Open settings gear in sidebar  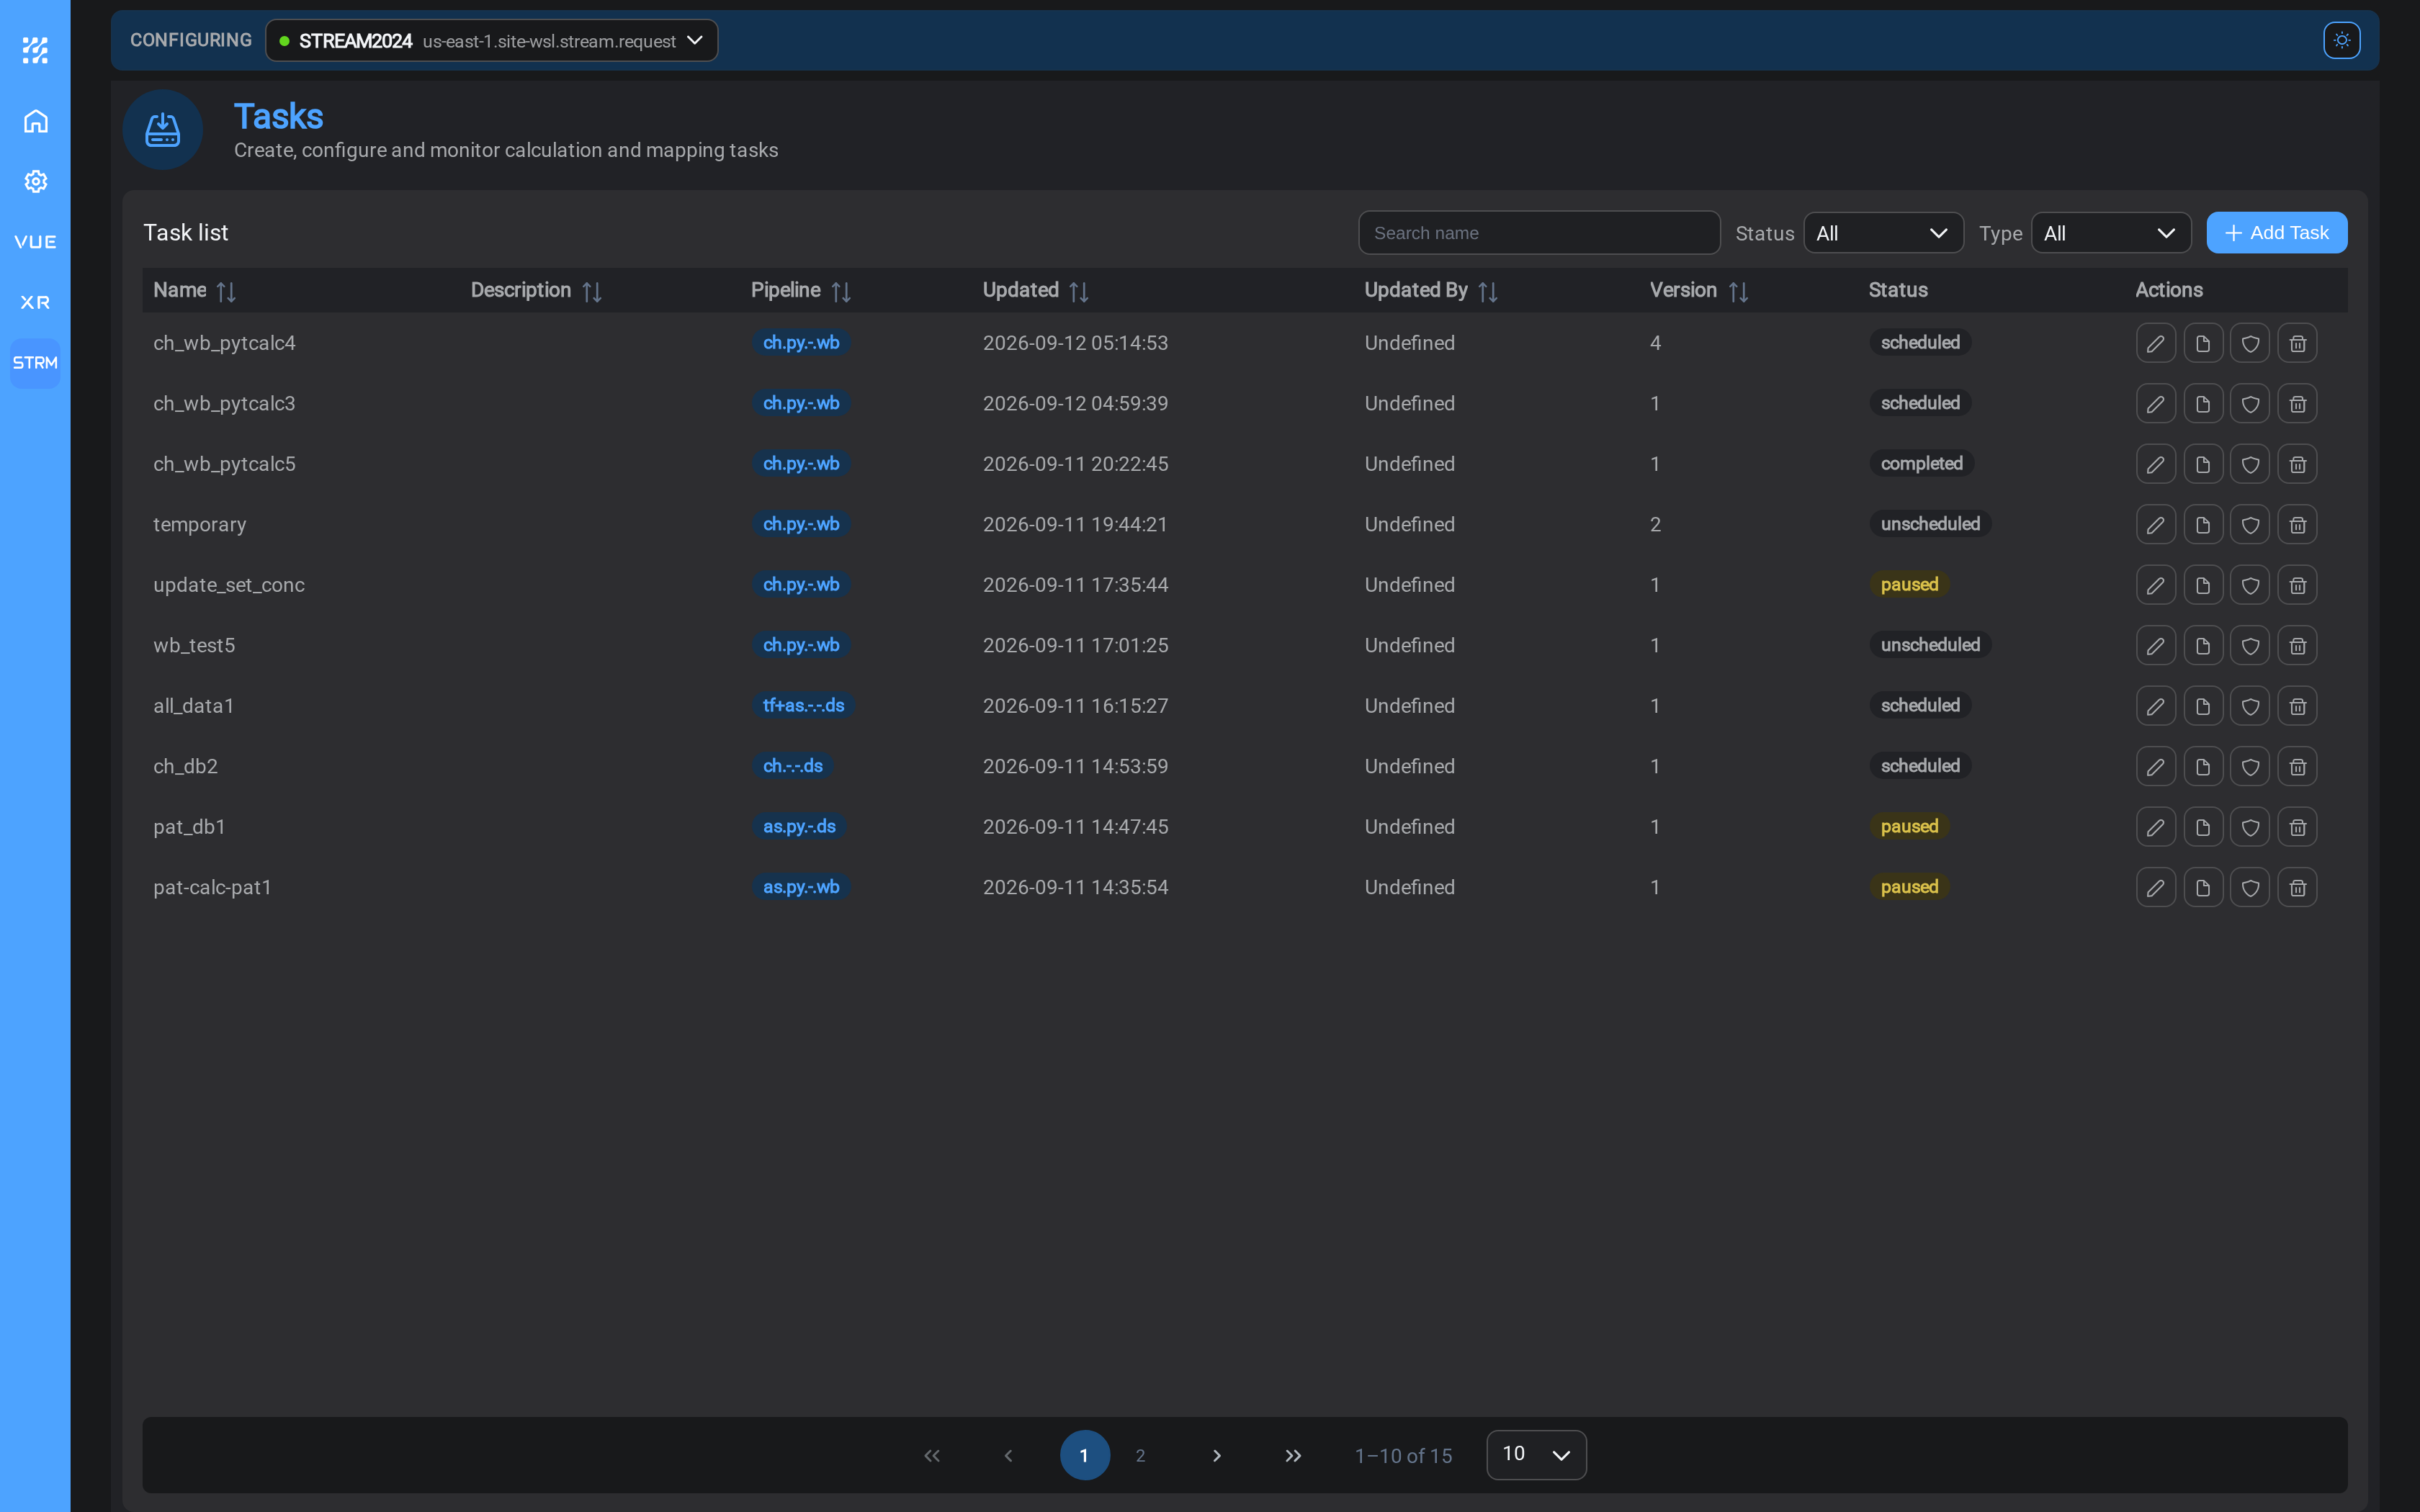pyautogui.click(x=35, y=181)
